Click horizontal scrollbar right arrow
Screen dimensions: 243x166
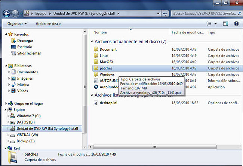[x=240, y=147]
